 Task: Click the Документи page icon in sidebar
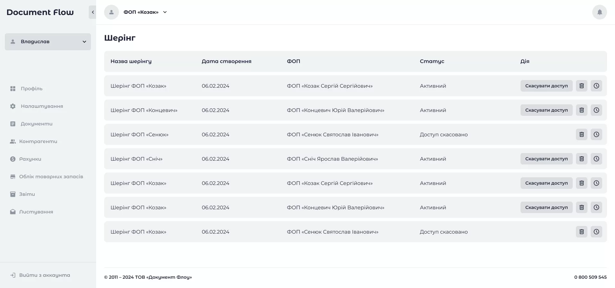tap(13, 124)
